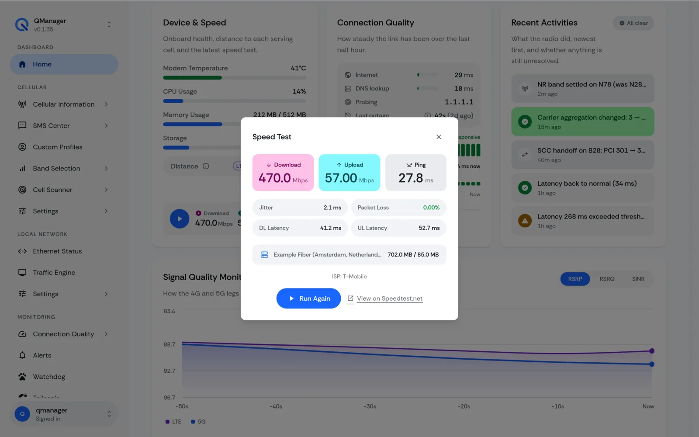699x437 pixels.
Task: Expand Cellular Information submenu chevron
Action: 106,104
